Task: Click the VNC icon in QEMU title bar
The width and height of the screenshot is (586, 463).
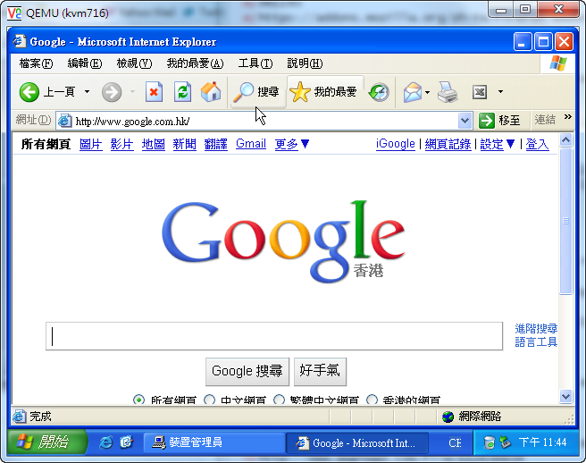Action: (14, 13)
